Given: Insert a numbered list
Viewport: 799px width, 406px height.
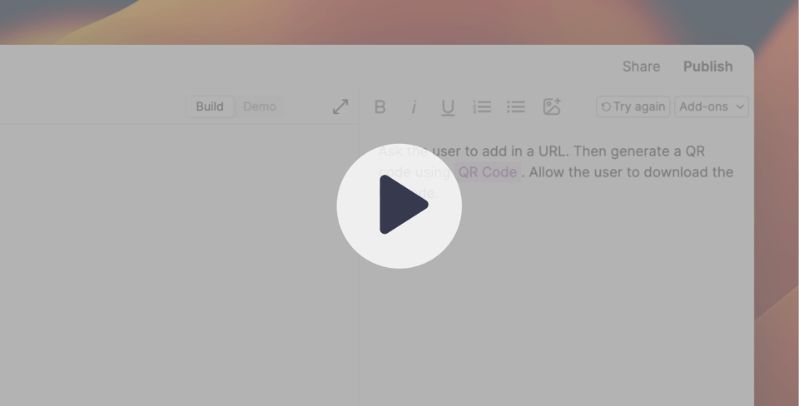Looking at the screenshot, I should [482, 106].
